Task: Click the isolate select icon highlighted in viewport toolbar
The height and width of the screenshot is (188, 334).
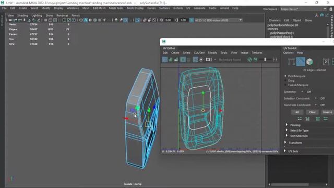Action: (x=137, y=20)
